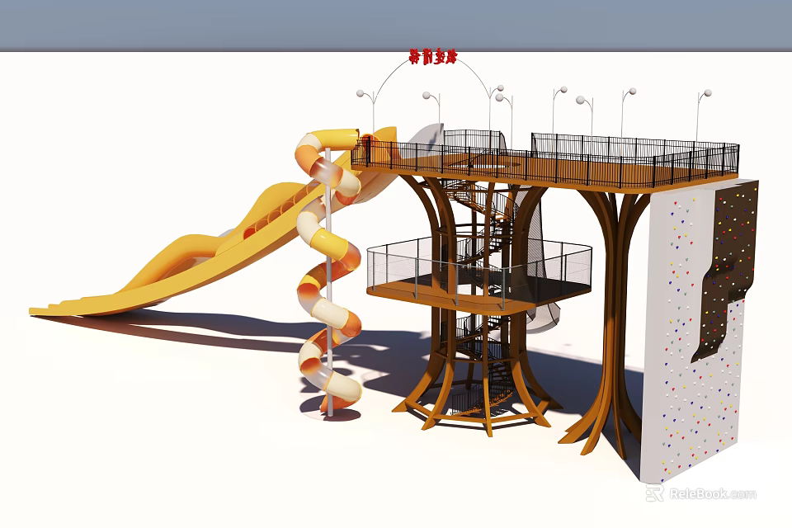Viewport: 792px width, 528px height.
Task: Open the ReleBook.com watermark link
Action: [x=713, y=493]
